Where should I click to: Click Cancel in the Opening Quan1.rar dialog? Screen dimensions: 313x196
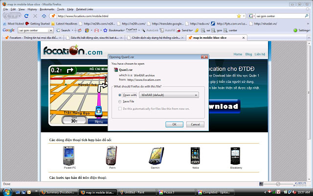(x=195, y=124)
